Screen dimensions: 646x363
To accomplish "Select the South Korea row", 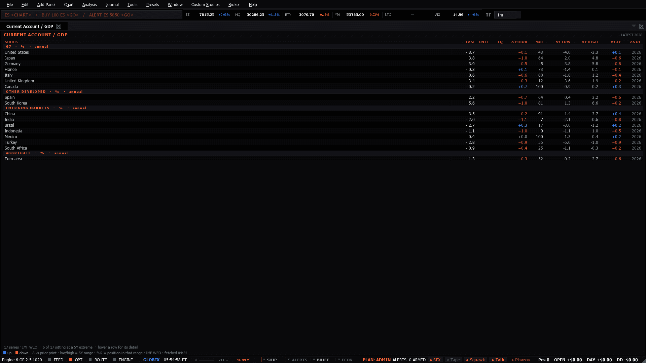I will (323, 103).
